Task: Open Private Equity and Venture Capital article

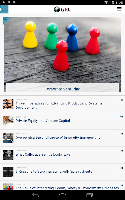Action: (x=43, y=121)
